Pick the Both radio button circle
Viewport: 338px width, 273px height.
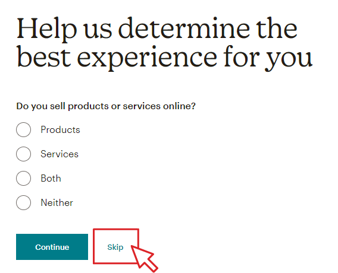click(23, 178)
